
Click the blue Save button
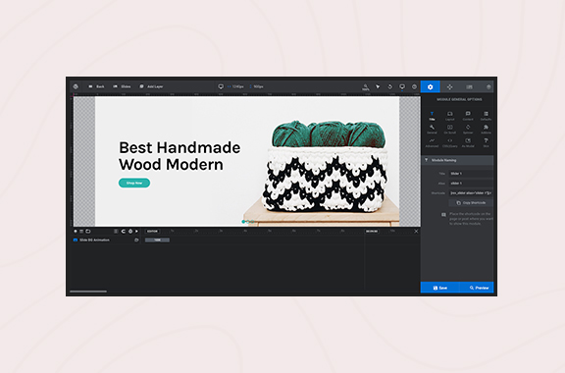440,288
